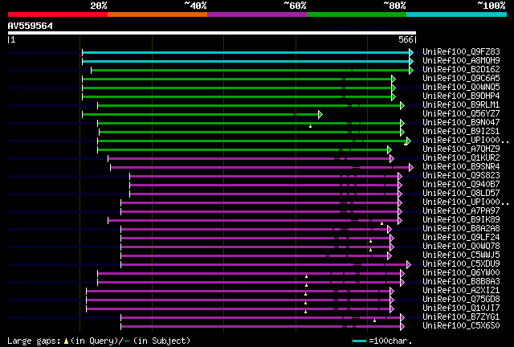Select the UniRef100_B9I2S1 label

tap(461, 132)
